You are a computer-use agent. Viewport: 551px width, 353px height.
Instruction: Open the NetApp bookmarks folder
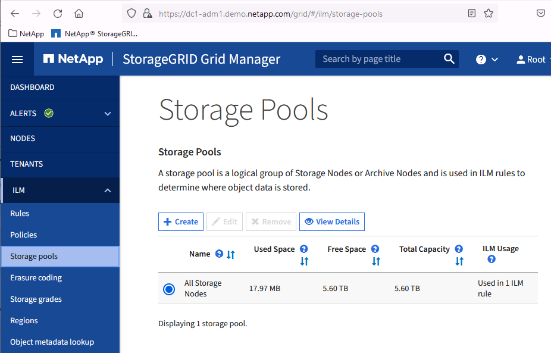[x=26, y=34]
